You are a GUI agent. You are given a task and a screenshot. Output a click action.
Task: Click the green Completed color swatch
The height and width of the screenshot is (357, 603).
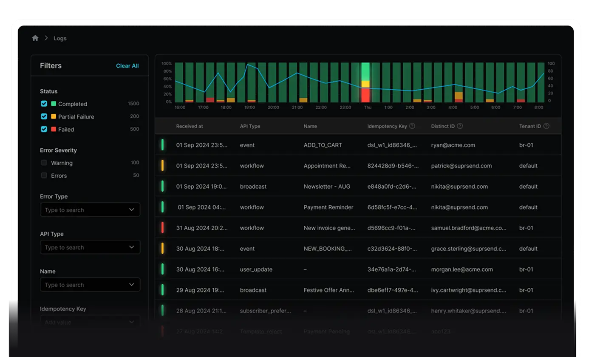[54, 104]
